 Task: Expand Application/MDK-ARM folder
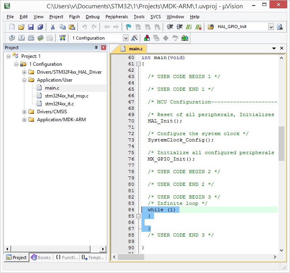pyautogui.click(x=24, y=120)
